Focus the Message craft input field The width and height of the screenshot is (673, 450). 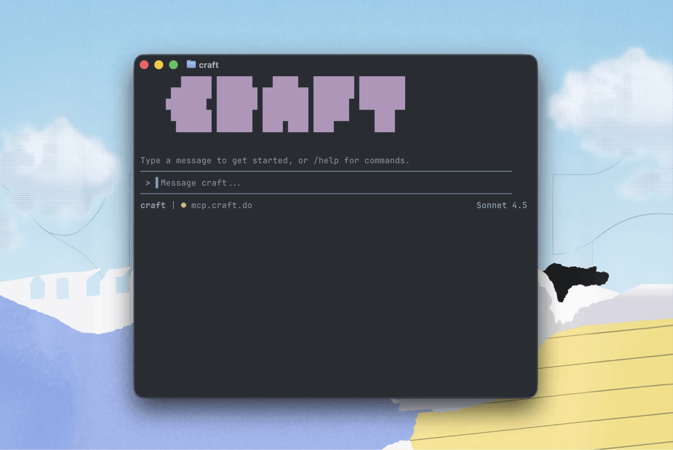click(x=326, y=183)
